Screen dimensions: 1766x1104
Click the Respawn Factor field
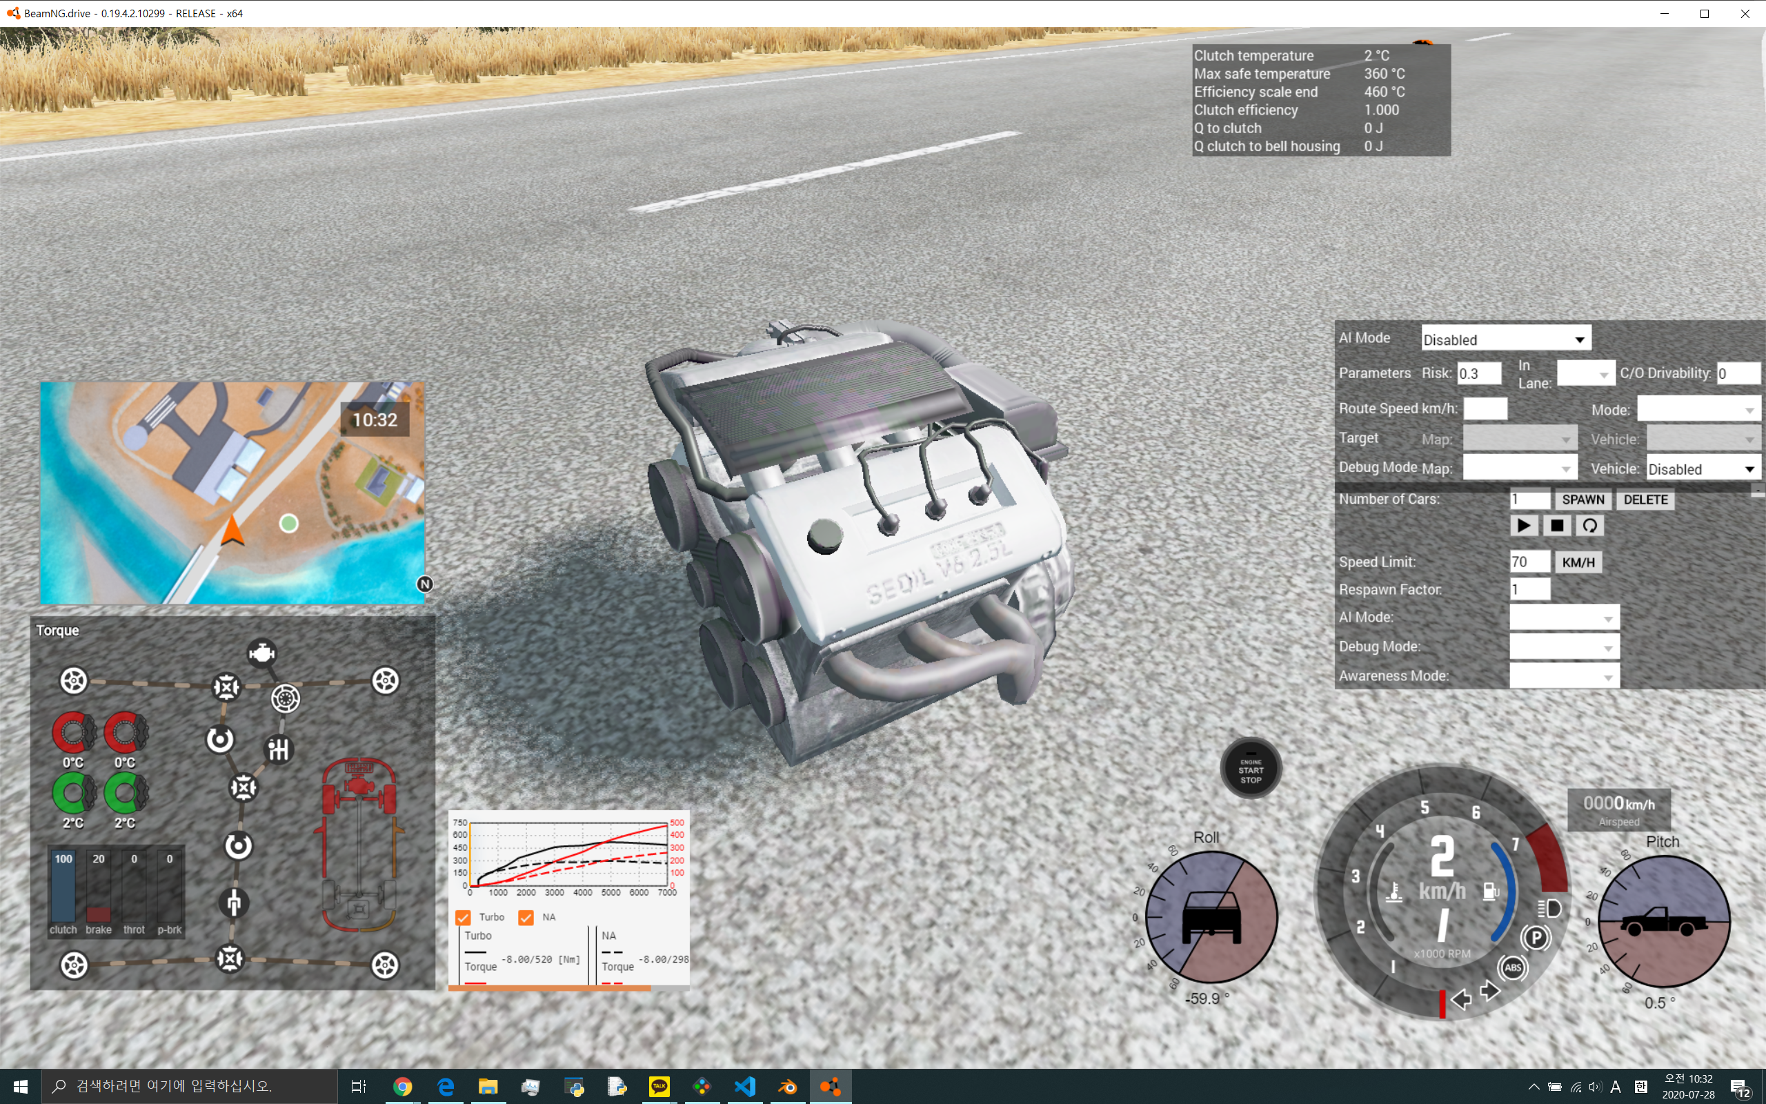tap(1530, 589)
